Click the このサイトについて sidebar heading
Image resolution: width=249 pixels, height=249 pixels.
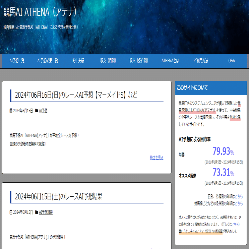pos(192,88)
